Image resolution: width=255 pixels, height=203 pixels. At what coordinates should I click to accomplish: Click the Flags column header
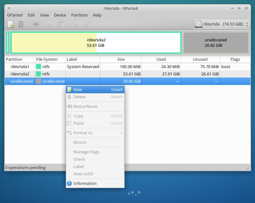pos(235,59)
